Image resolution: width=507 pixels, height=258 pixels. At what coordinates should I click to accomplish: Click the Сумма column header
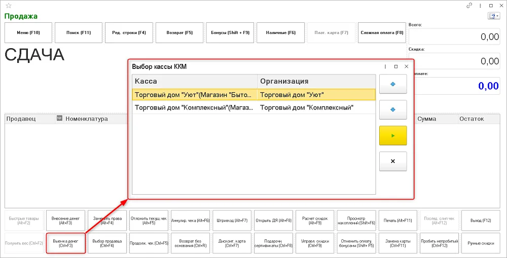coord(436,119)
